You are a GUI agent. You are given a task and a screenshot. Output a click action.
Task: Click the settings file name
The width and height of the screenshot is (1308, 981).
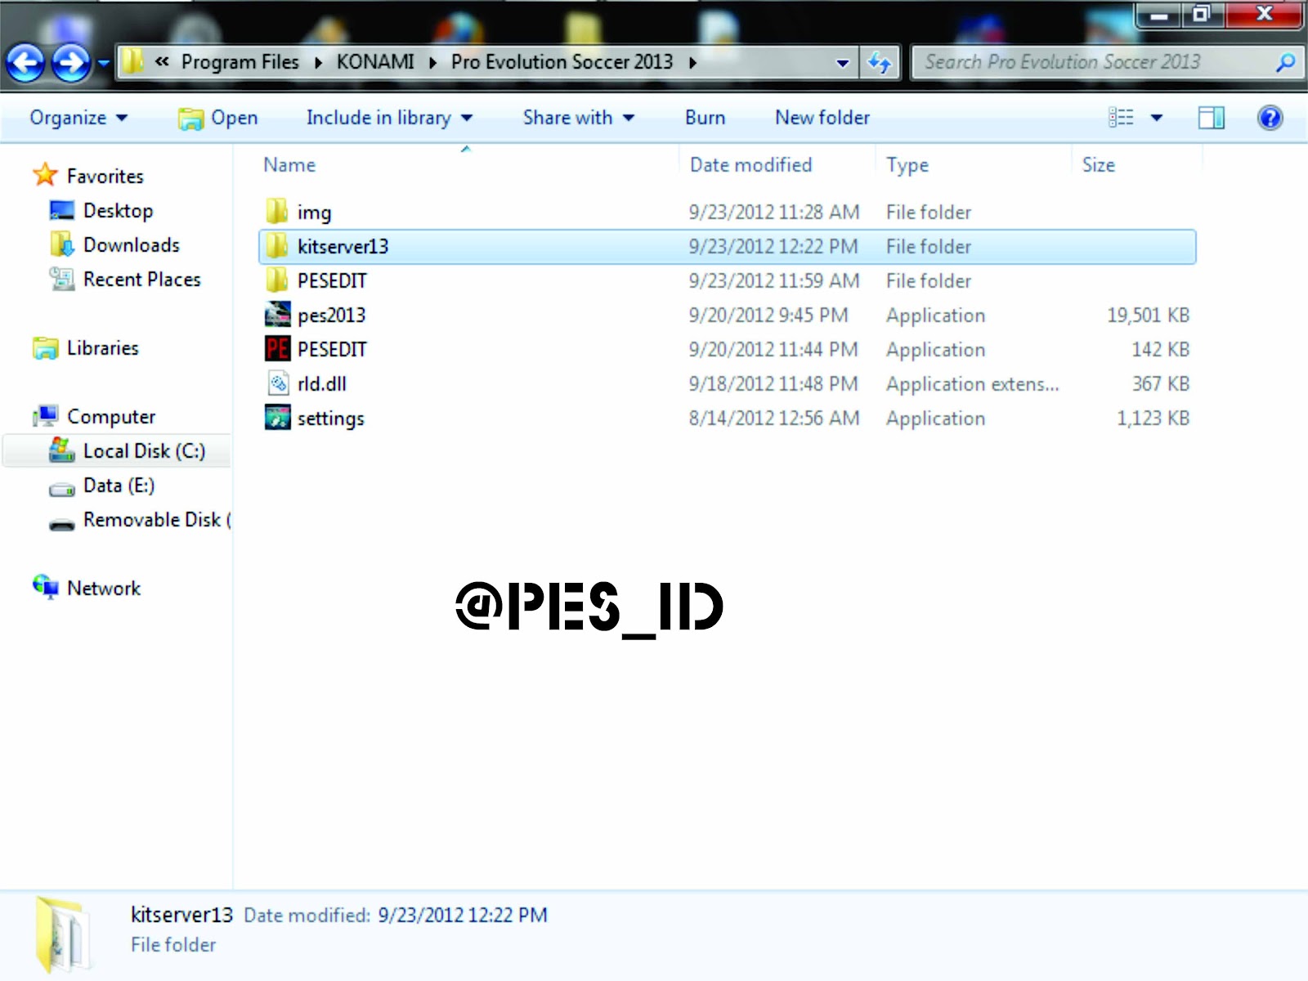pyautogui.click(x=330, y=419)
